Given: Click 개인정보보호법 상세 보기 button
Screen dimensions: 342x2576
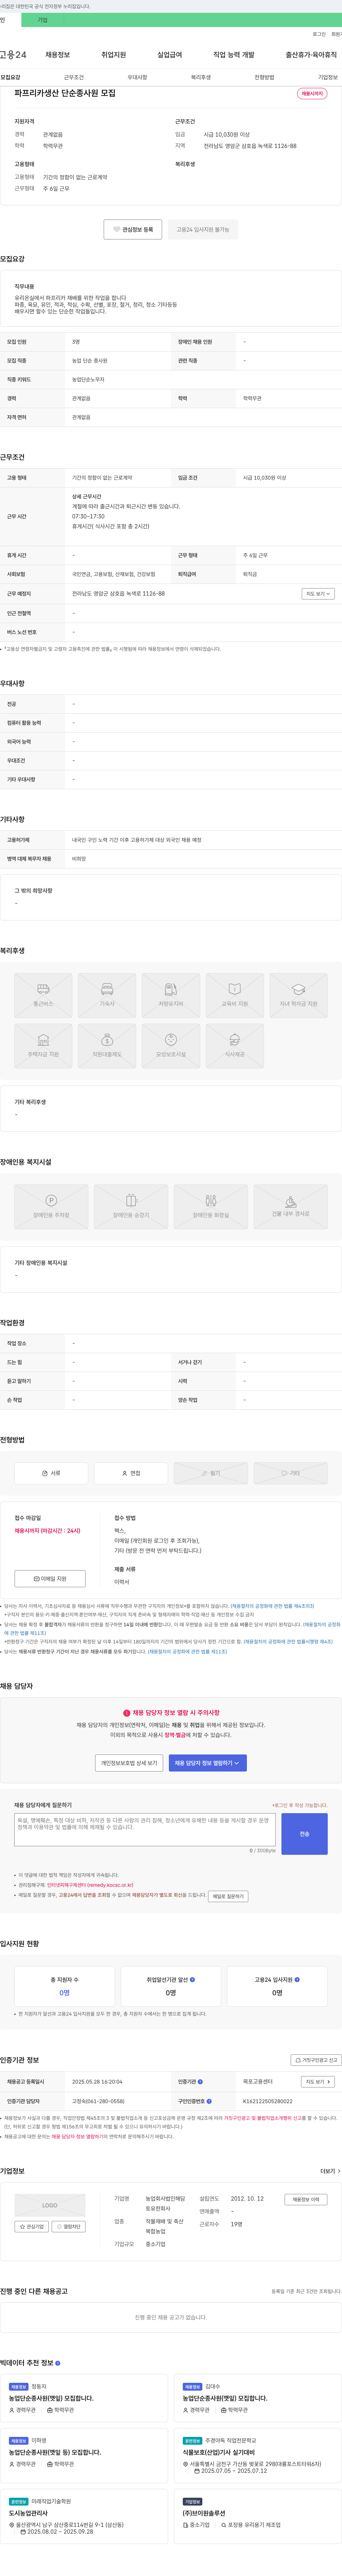Looking at the screenshot, I should point(129,1763).
